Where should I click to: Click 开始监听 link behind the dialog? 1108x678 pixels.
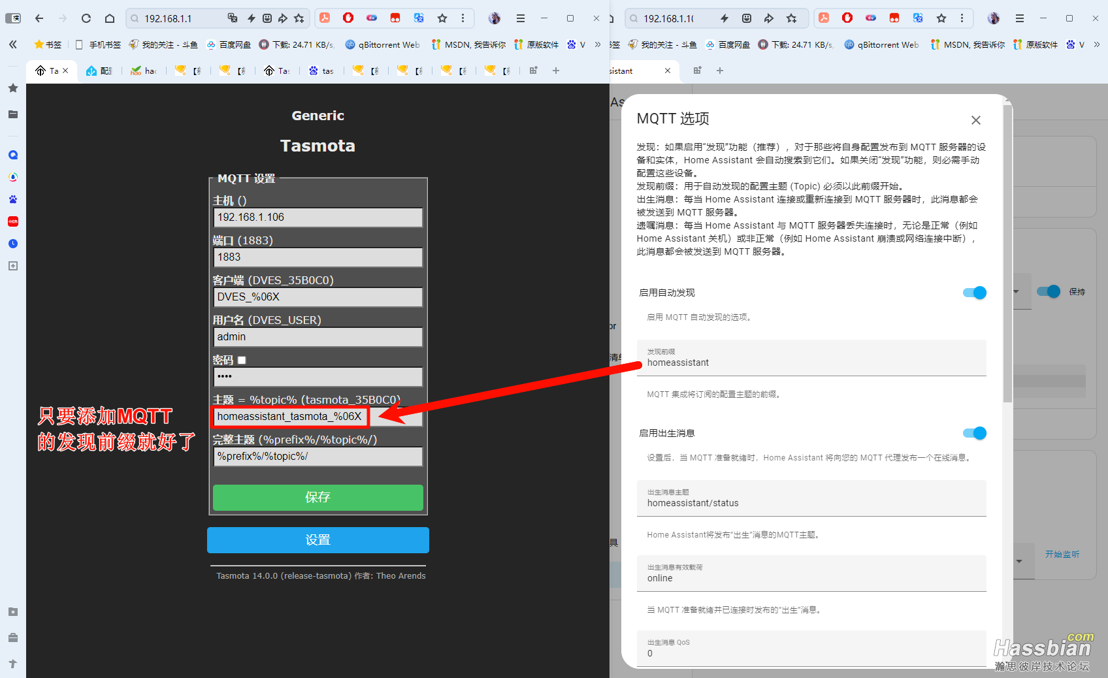[1062, 554]
